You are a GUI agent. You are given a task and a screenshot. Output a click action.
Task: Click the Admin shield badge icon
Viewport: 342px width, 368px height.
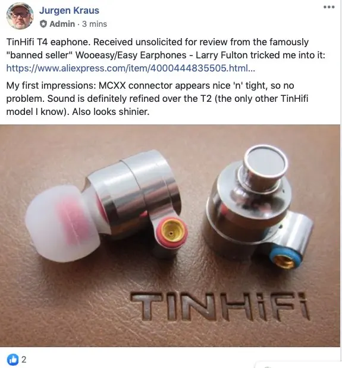coord(43,24)
